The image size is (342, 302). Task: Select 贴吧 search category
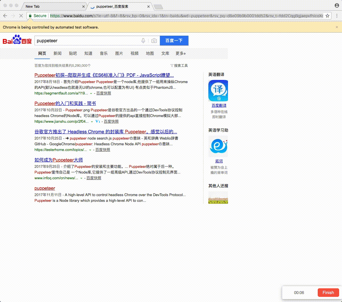click(x=73, y=53)
